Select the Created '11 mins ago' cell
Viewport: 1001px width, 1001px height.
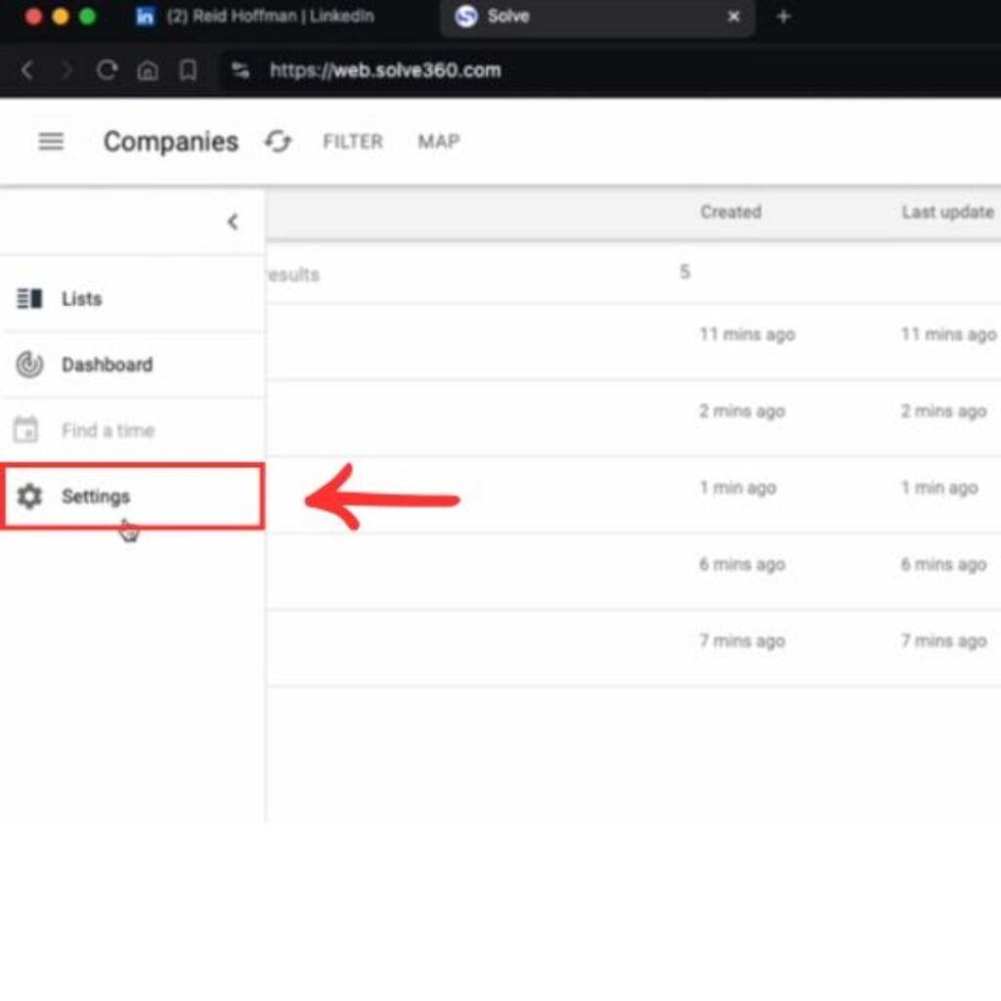coord(747,334)
